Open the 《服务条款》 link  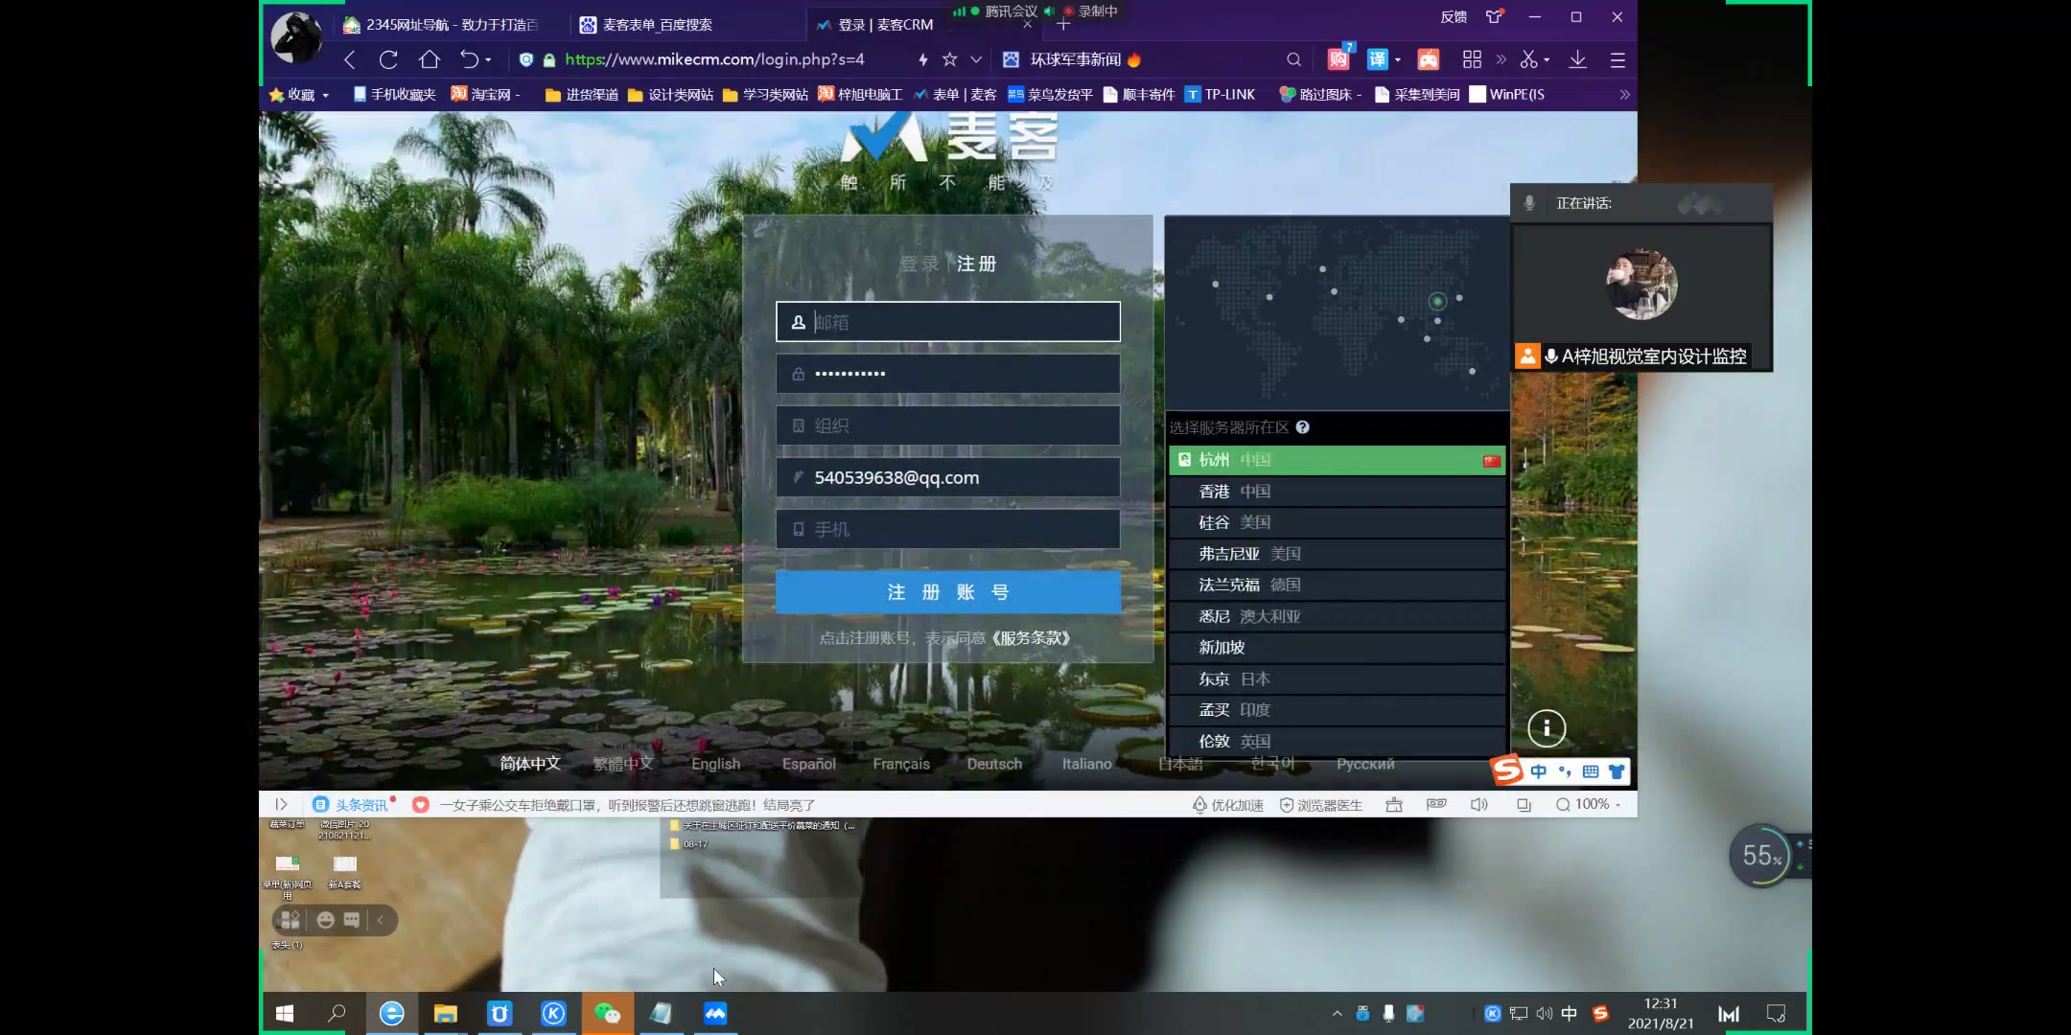(1031, 638)
